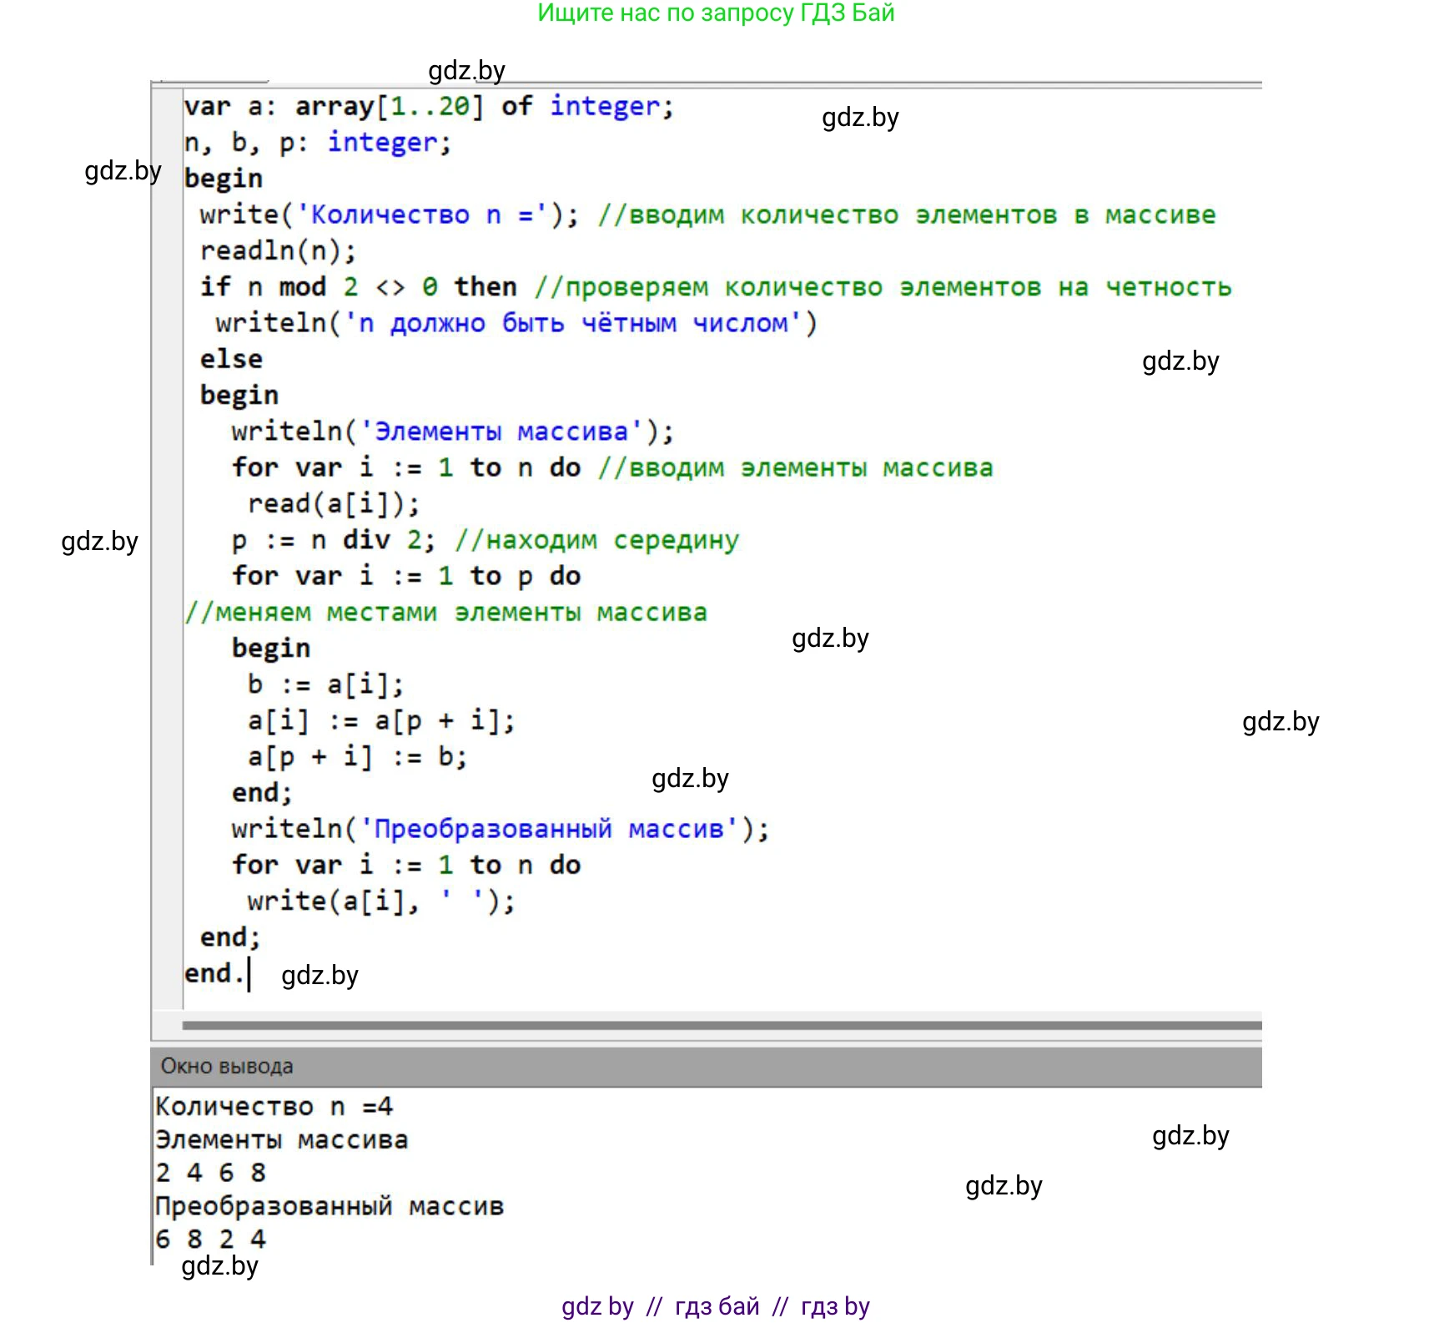Click the 'read(a[i]);' statement

click(334, 504)
